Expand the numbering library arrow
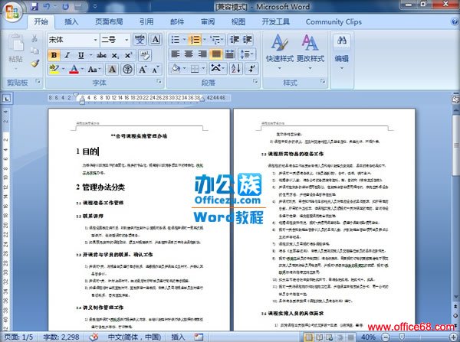This screenshot has width=460, height=342. click(x=204, y=40)
